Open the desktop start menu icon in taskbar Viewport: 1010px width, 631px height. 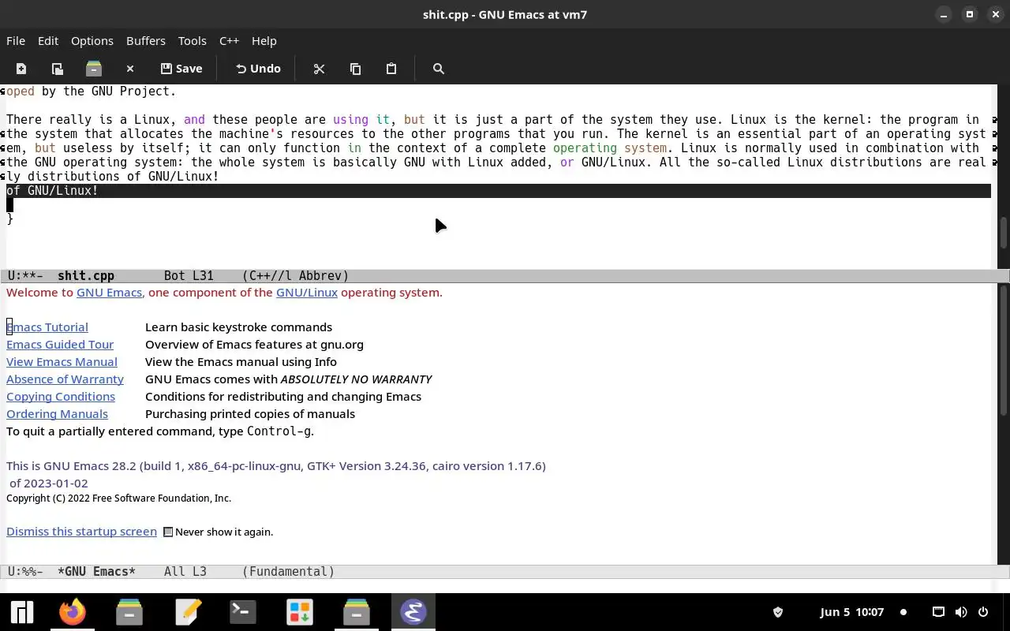coord(21,612)
